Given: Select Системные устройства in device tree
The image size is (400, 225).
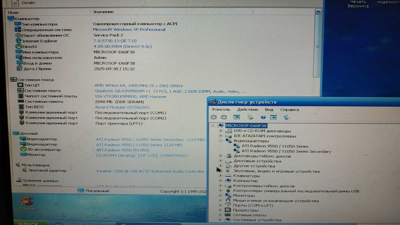Looking at the screenshot, I should tap(257, 220).
